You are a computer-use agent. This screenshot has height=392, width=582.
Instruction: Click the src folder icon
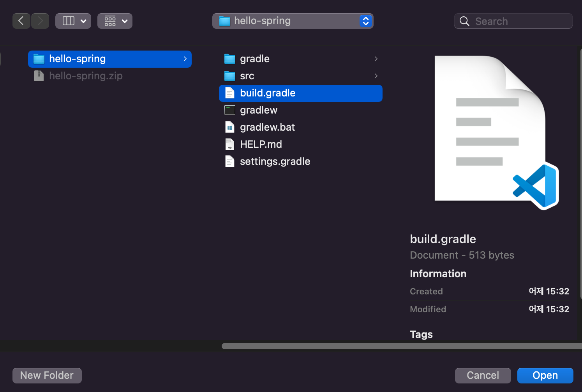(x=230, y=76)
